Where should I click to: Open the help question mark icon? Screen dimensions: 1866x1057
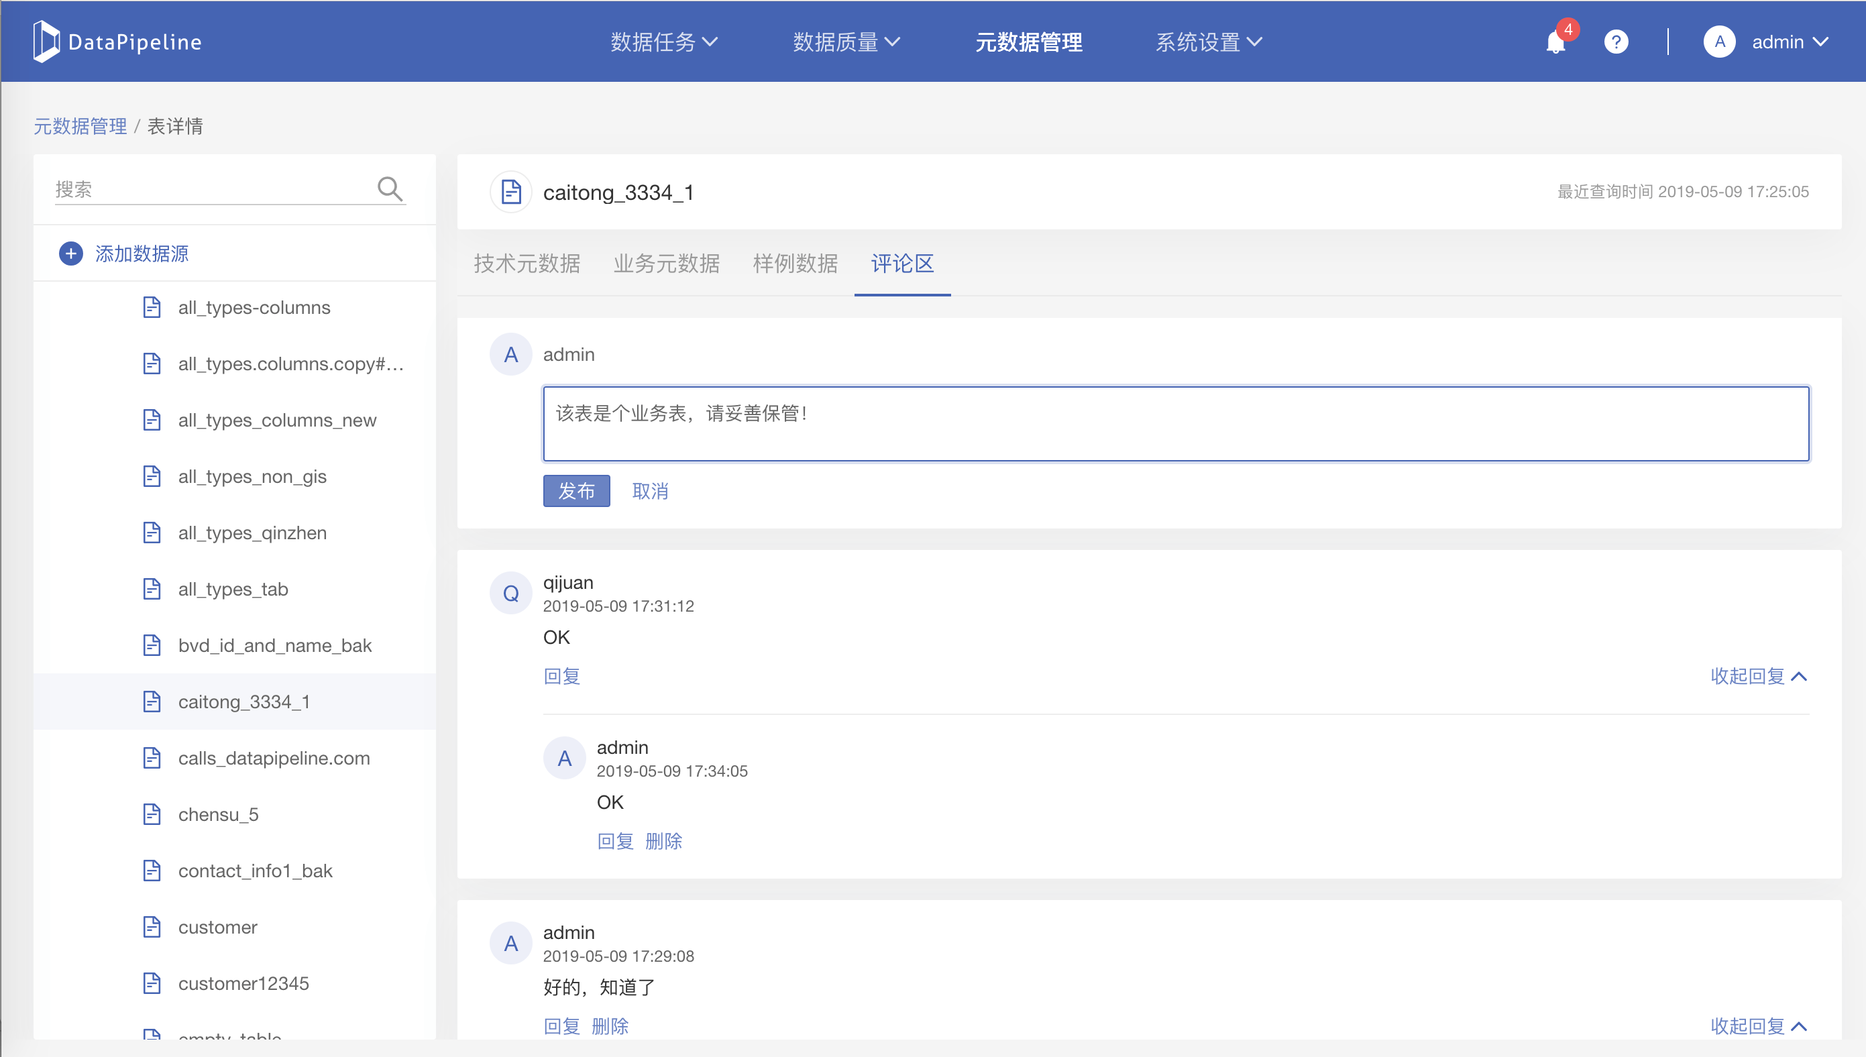[1616, 42]
